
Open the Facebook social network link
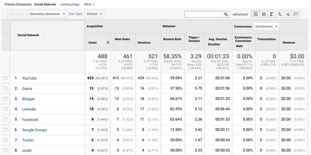click(x=30, y=119)
